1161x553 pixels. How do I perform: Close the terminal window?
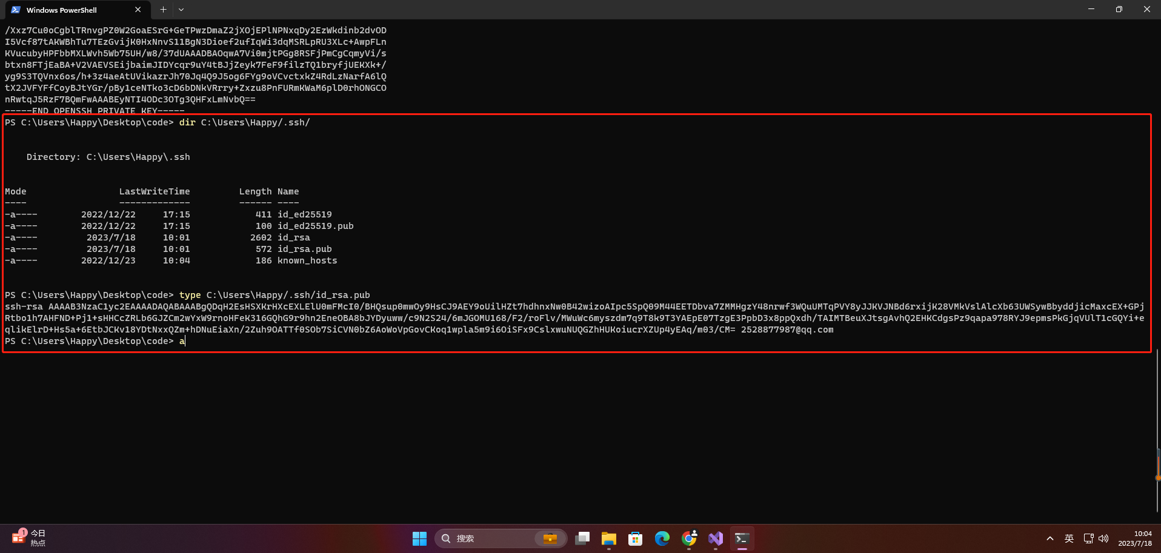pyautogui.click(x=1147, y=9)
